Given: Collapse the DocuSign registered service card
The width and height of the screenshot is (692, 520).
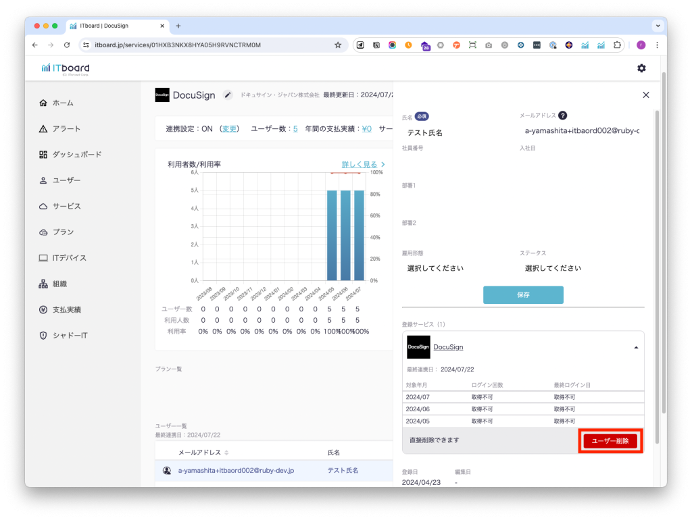Looking at the screenshot, I should click(x=635, y=347).
